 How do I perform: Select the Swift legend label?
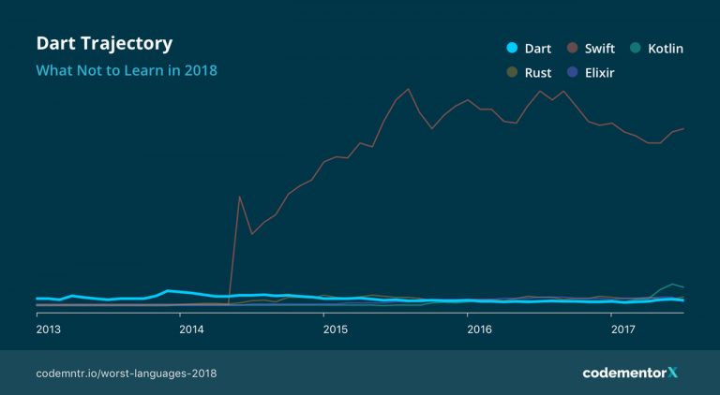pyautogui.click(x=600, y=49)
